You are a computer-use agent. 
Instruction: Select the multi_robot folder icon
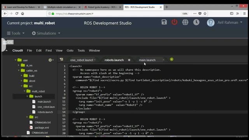pos(28,91)
